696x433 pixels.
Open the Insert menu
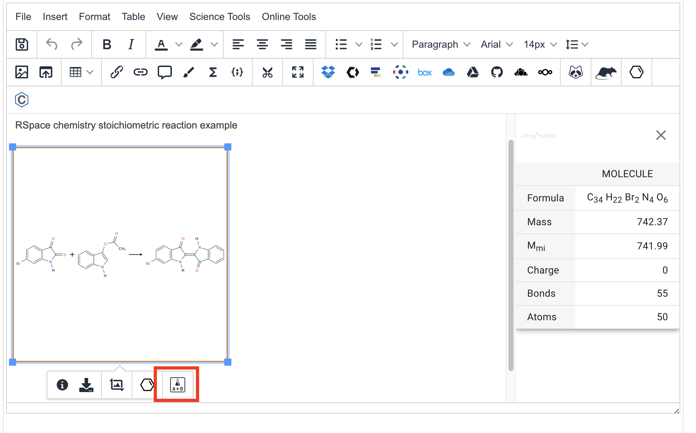click(55, 17)
